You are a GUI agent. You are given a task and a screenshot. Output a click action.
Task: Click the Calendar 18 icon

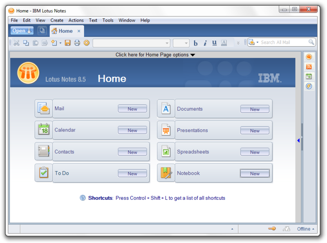pos(44,130)
